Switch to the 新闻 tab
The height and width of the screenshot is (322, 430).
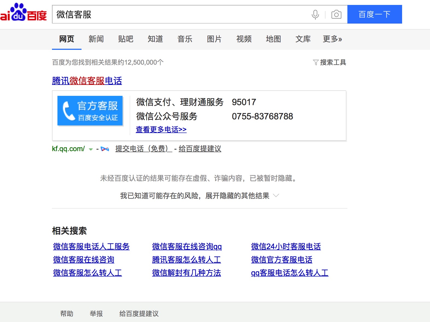(96, 39)
